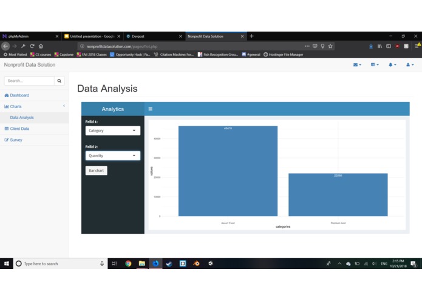Open the Windows Start menu
Image resolution: width=422 pixels, height=300 pixels.
[x=7, y=264]
